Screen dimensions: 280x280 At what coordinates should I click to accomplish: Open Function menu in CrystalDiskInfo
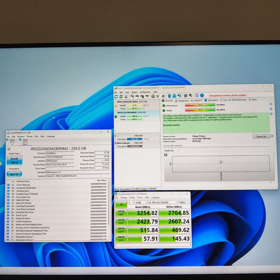point(21,136)
